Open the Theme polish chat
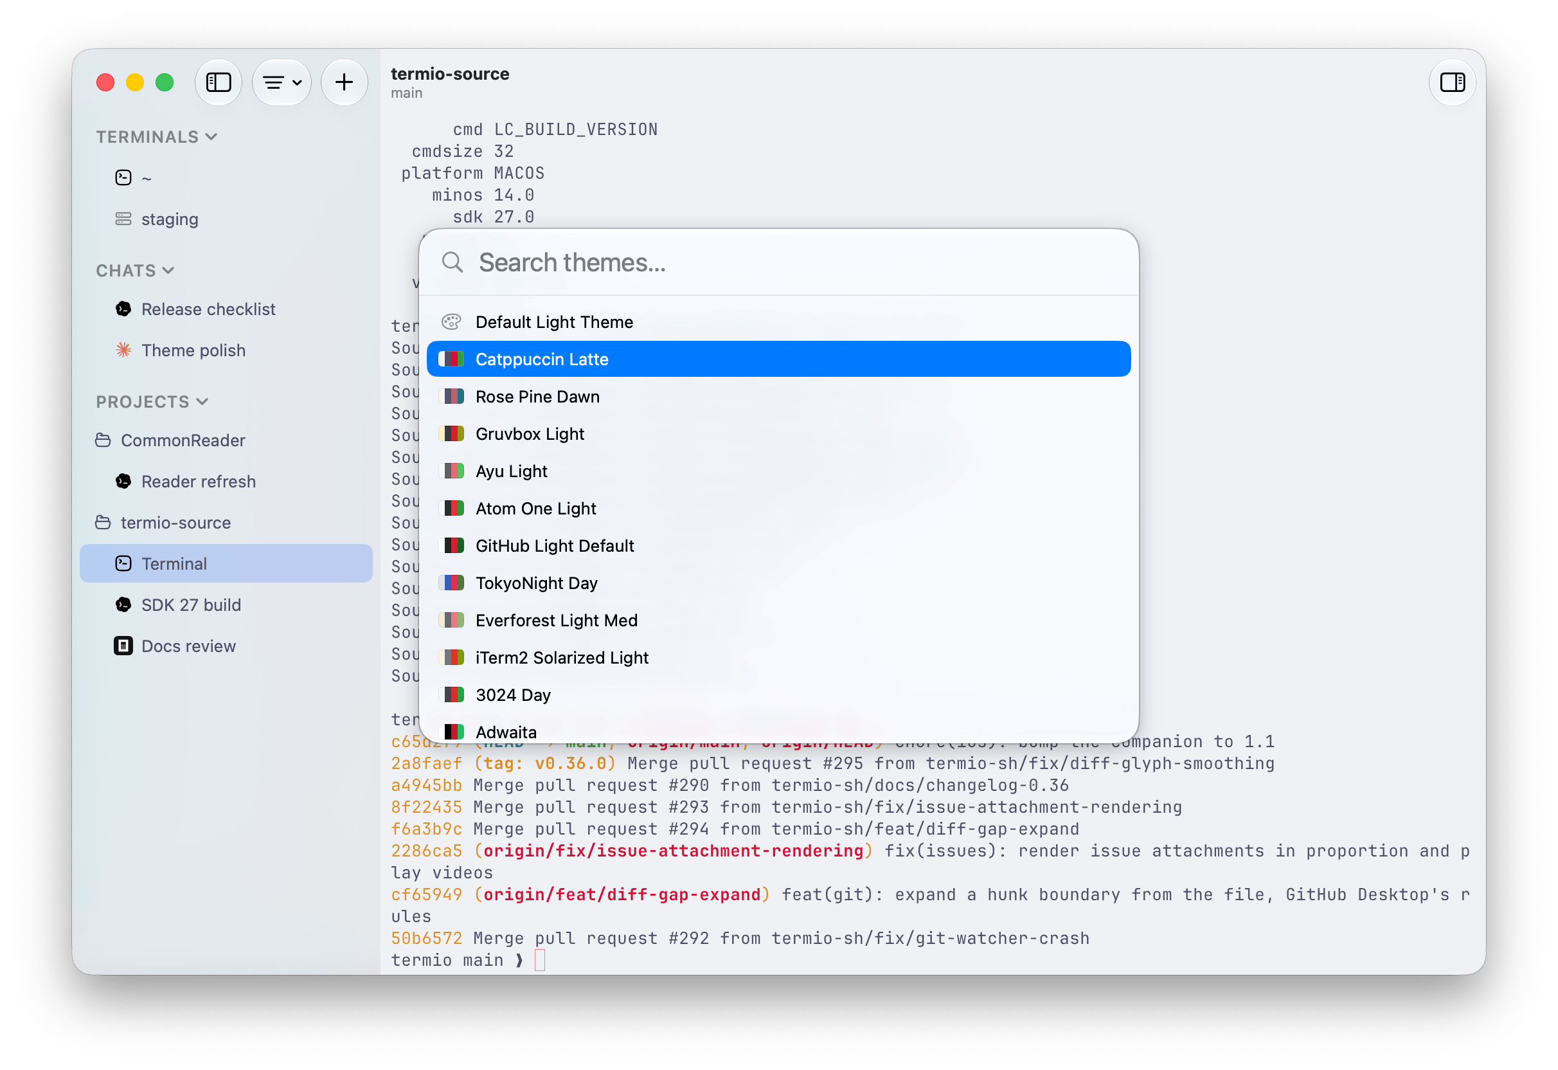 226,350
